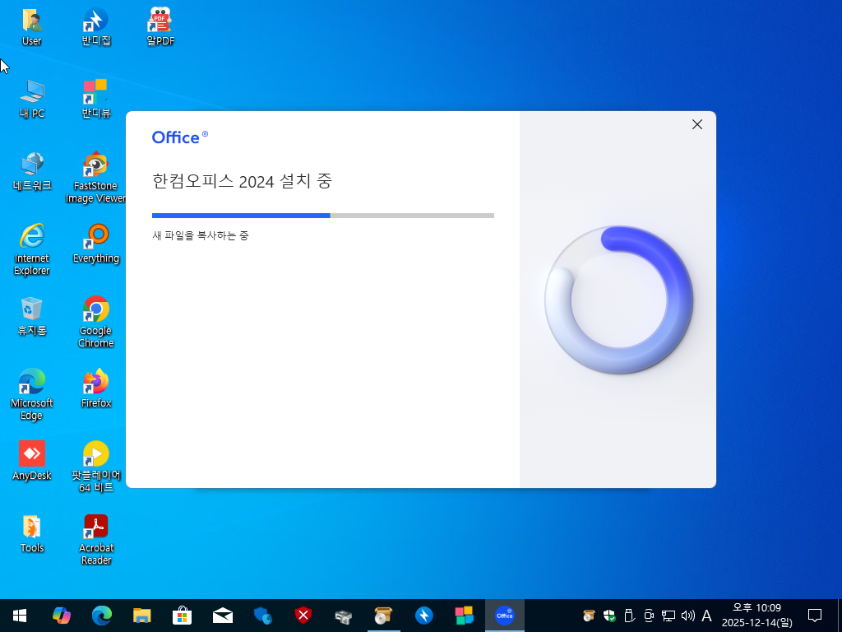This screenshot has height=632, width=842.
Task: Select the 팟플레이어 64 비트 shortcut
Action: (96, 467)
